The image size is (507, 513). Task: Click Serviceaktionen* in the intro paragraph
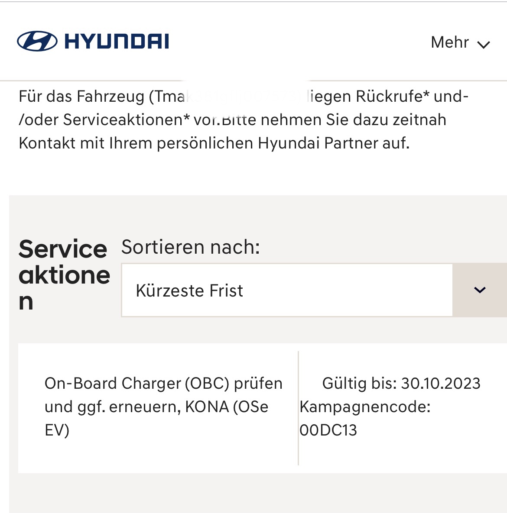[127, 119]
